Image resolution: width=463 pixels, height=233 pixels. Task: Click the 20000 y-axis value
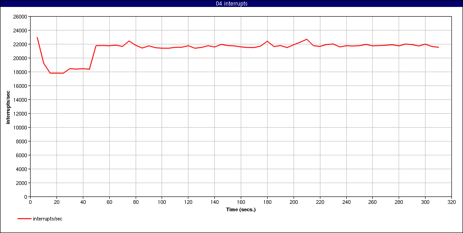[x=21, y=58]
